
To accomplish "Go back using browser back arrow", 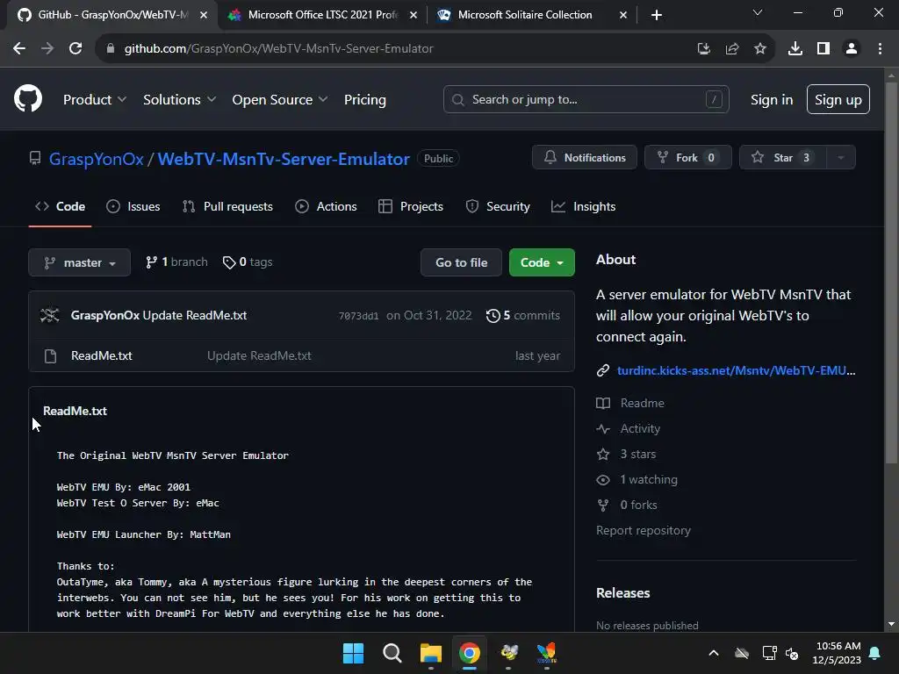I will point(19,49).
